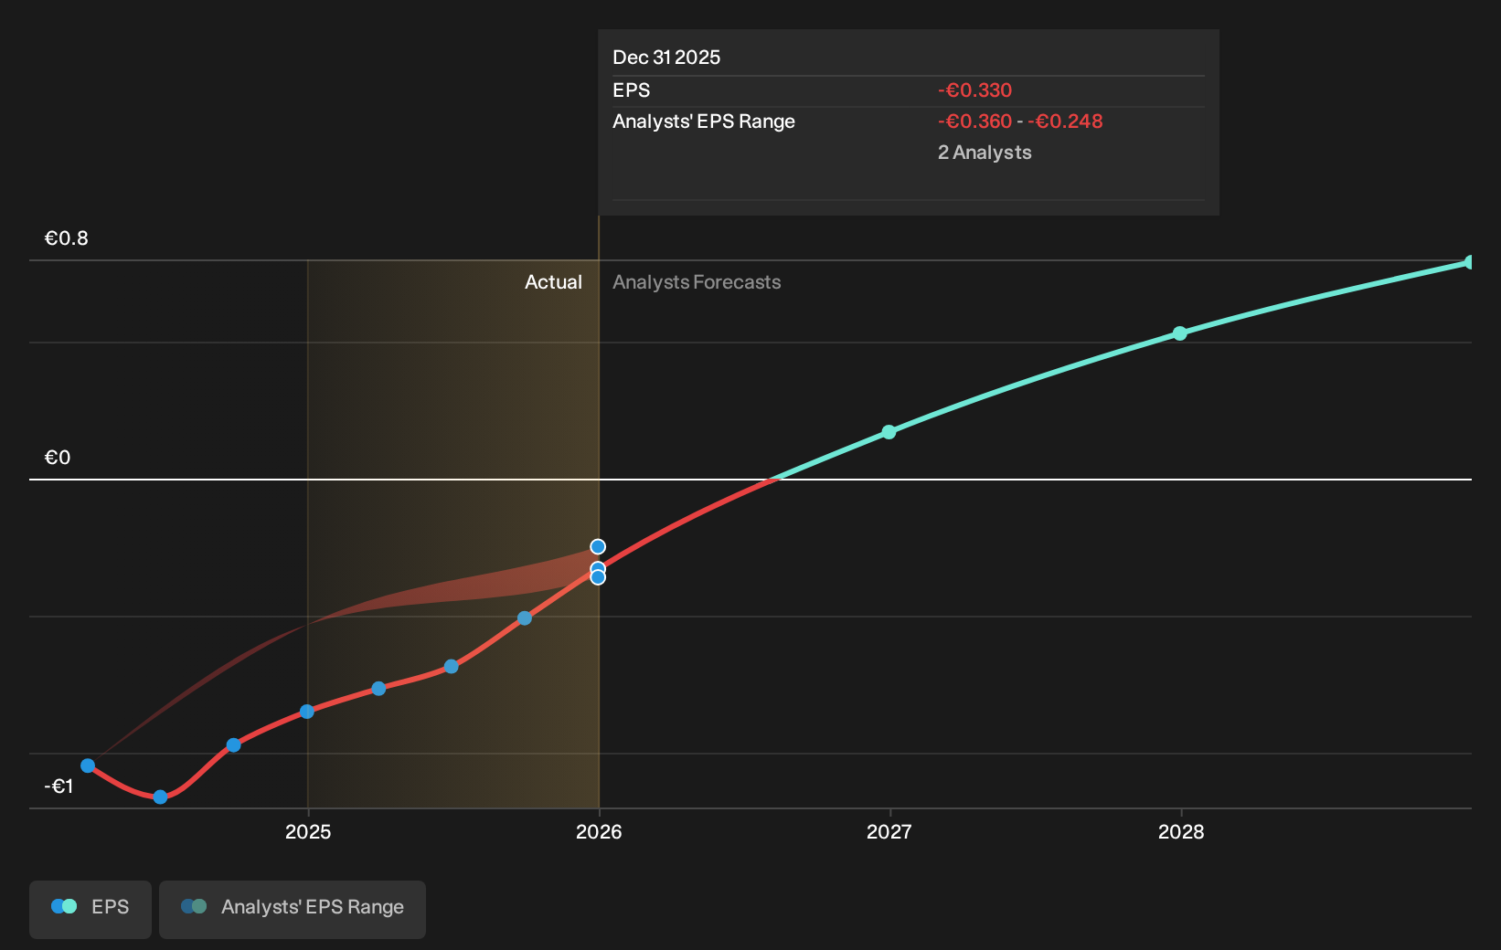The image size is (1501, 950).
Task: Click the "Analysts Forecasts" region label
Action: click(x=697, y=282)
